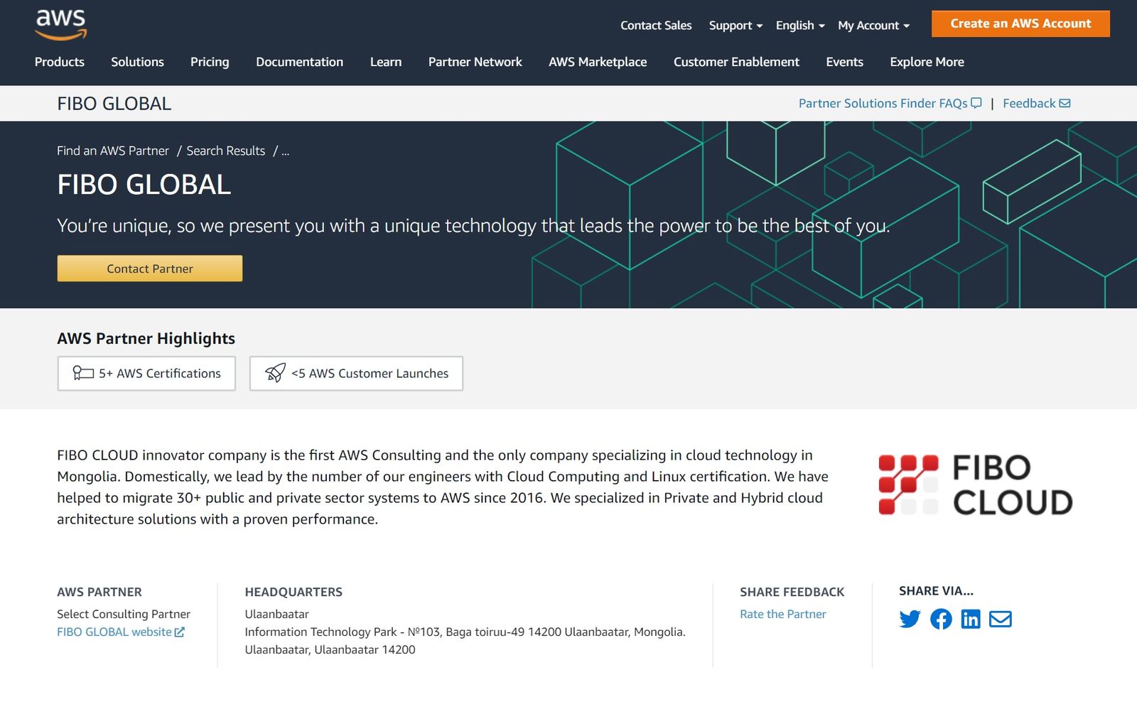Go back to Search Results breadcrumb

point(225,151)
